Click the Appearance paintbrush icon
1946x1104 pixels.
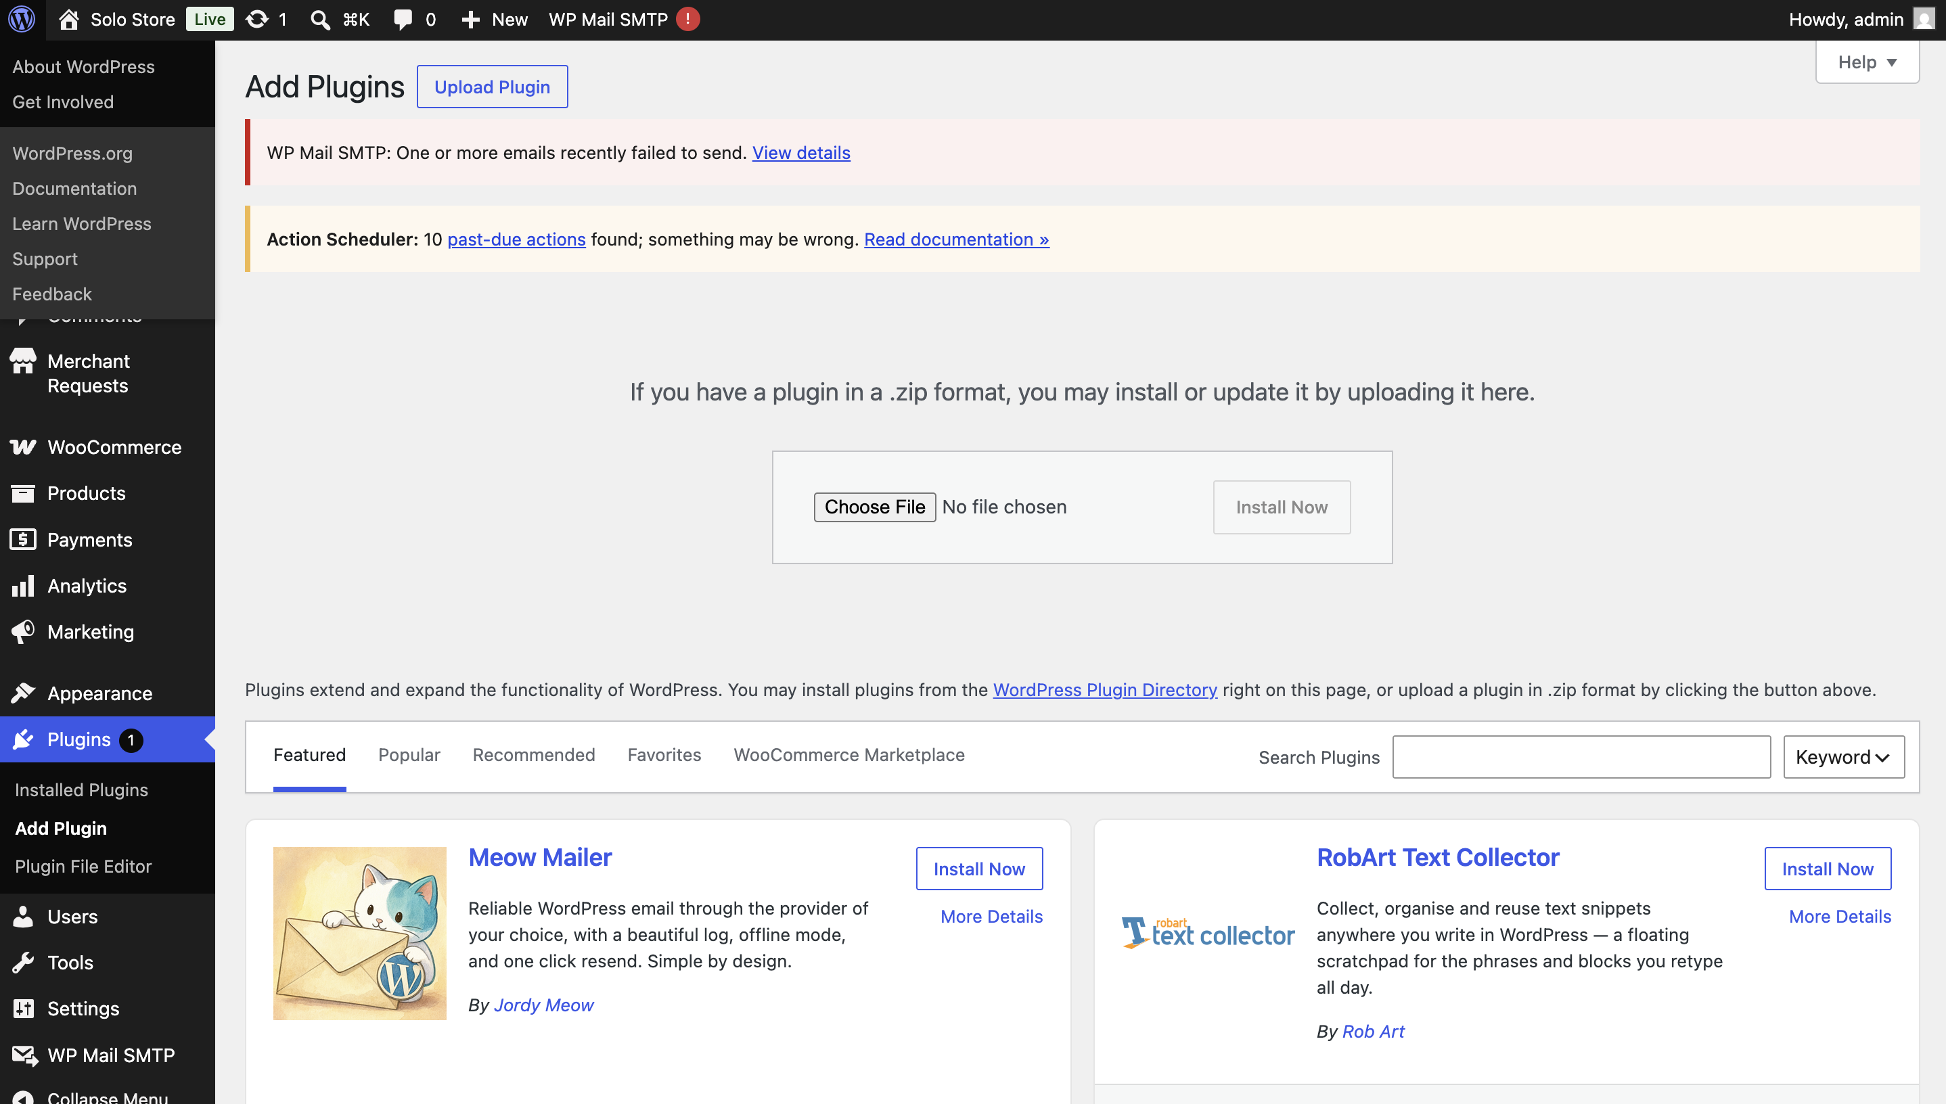tap(23, 693)
